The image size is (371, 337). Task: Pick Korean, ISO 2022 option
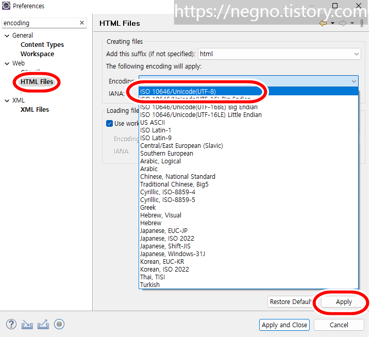coord(248,269)
